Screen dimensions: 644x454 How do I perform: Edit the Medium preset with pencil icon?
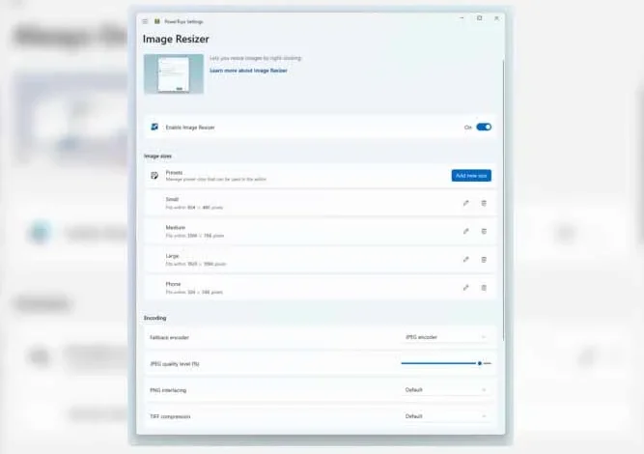click(465, 231)
